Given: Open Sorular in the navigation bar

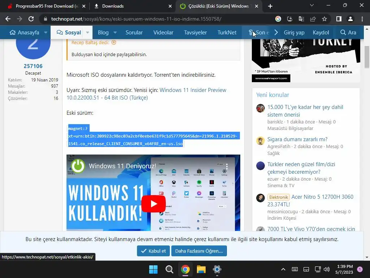Looking at the screenshot, I should tap(134, 32).
